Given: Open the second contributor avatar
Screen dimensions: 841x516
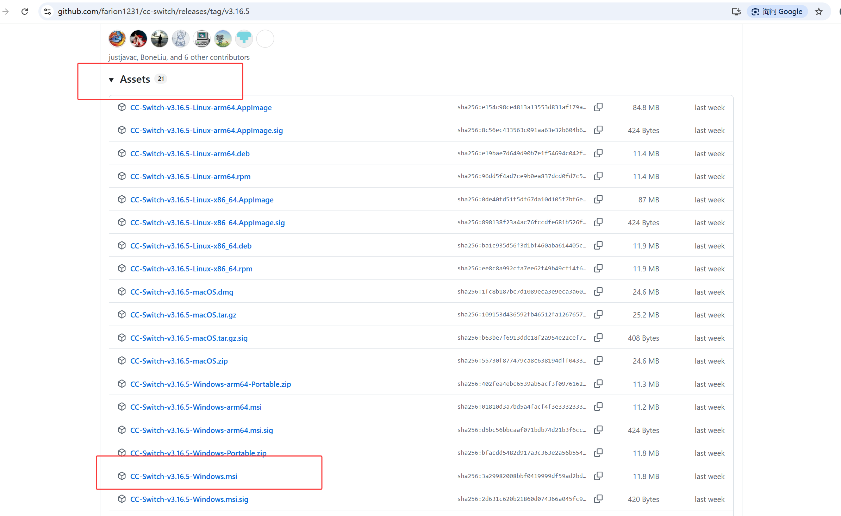Looking at the screenshot, I should click(x=138, y=39).
